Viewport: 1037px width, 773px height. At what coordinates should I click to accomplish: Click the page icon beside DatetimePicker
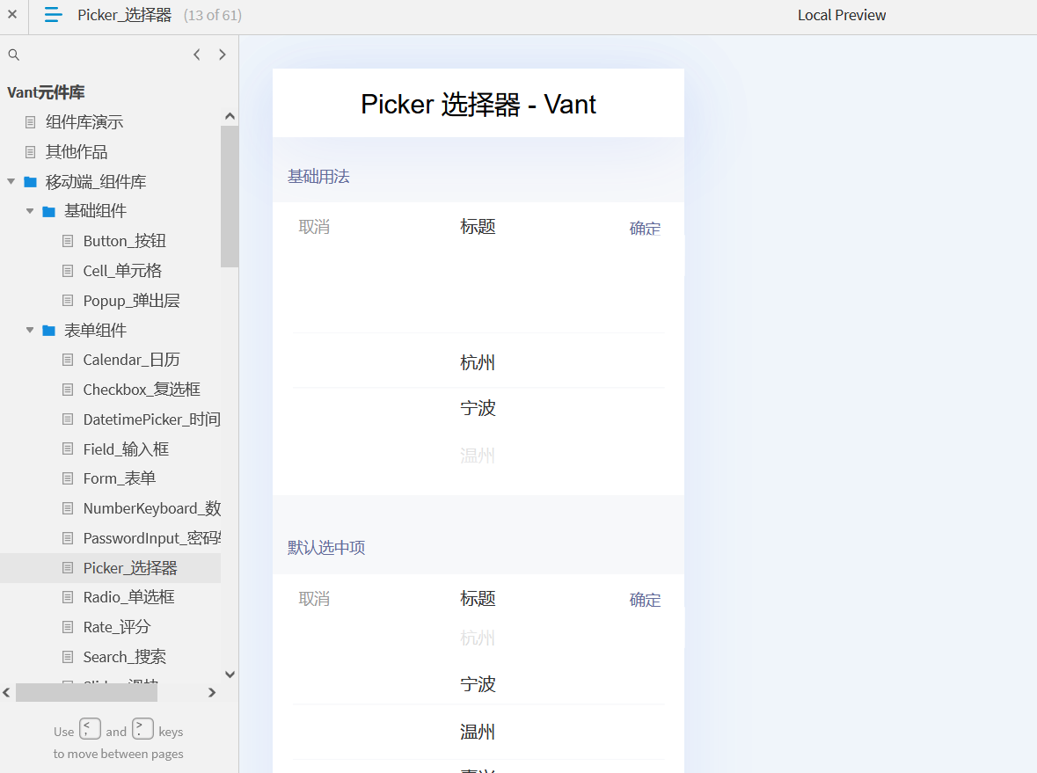point(68,419)
